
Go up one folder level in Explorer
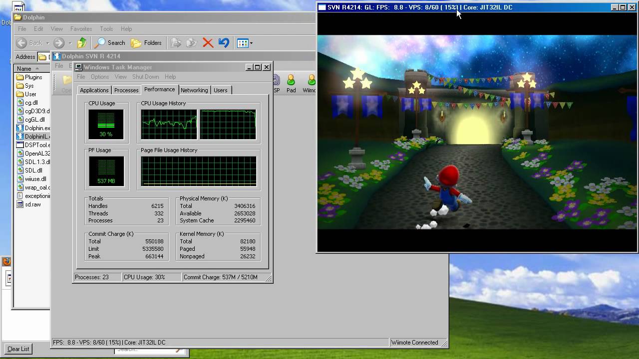tap(82, 43)
